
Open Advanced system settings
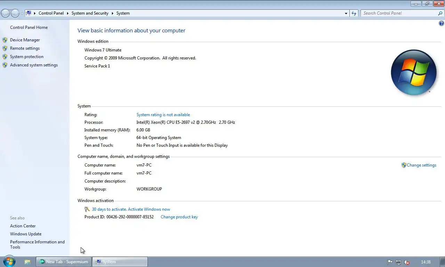click(34, 65)
